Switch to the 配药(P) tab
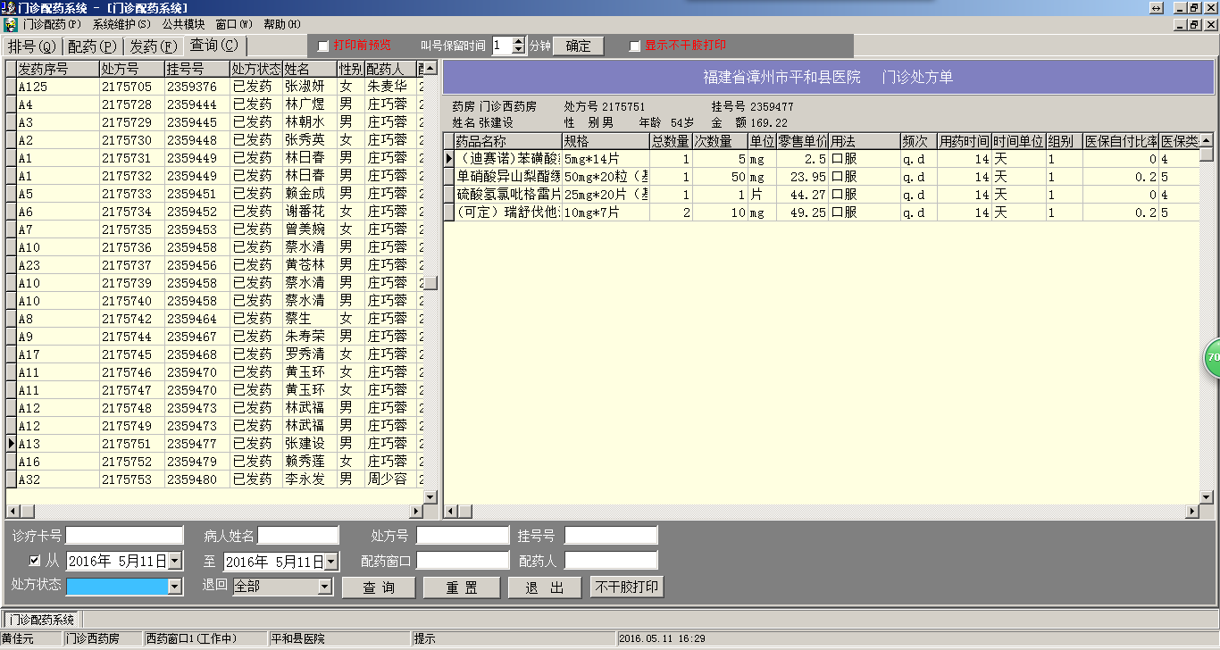1220x650 pixels. pyautogui.click(x=93, y=46)
